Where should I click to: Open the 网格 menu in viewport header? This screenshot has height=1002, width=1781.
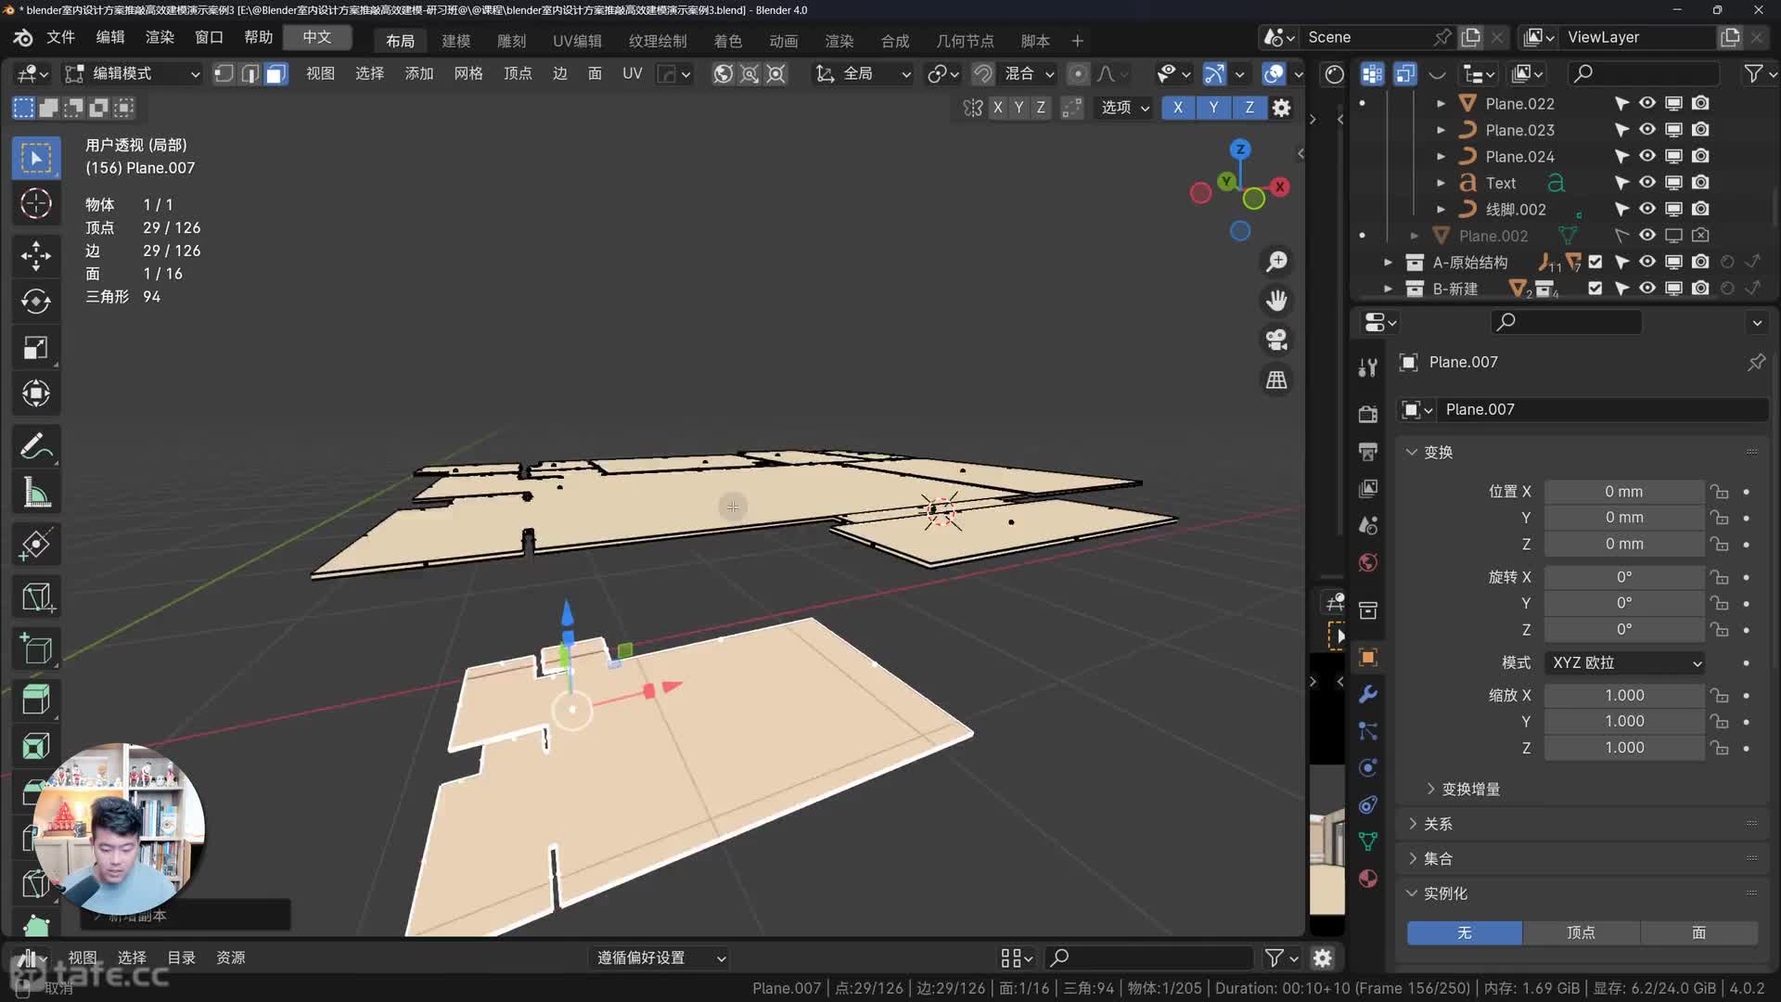tap(468, 73)
